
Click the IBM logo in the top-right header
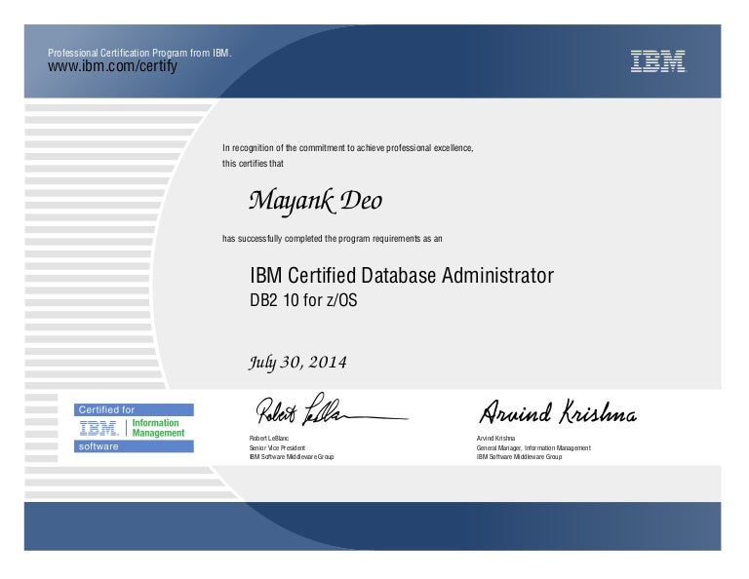(x=658, y=61)
